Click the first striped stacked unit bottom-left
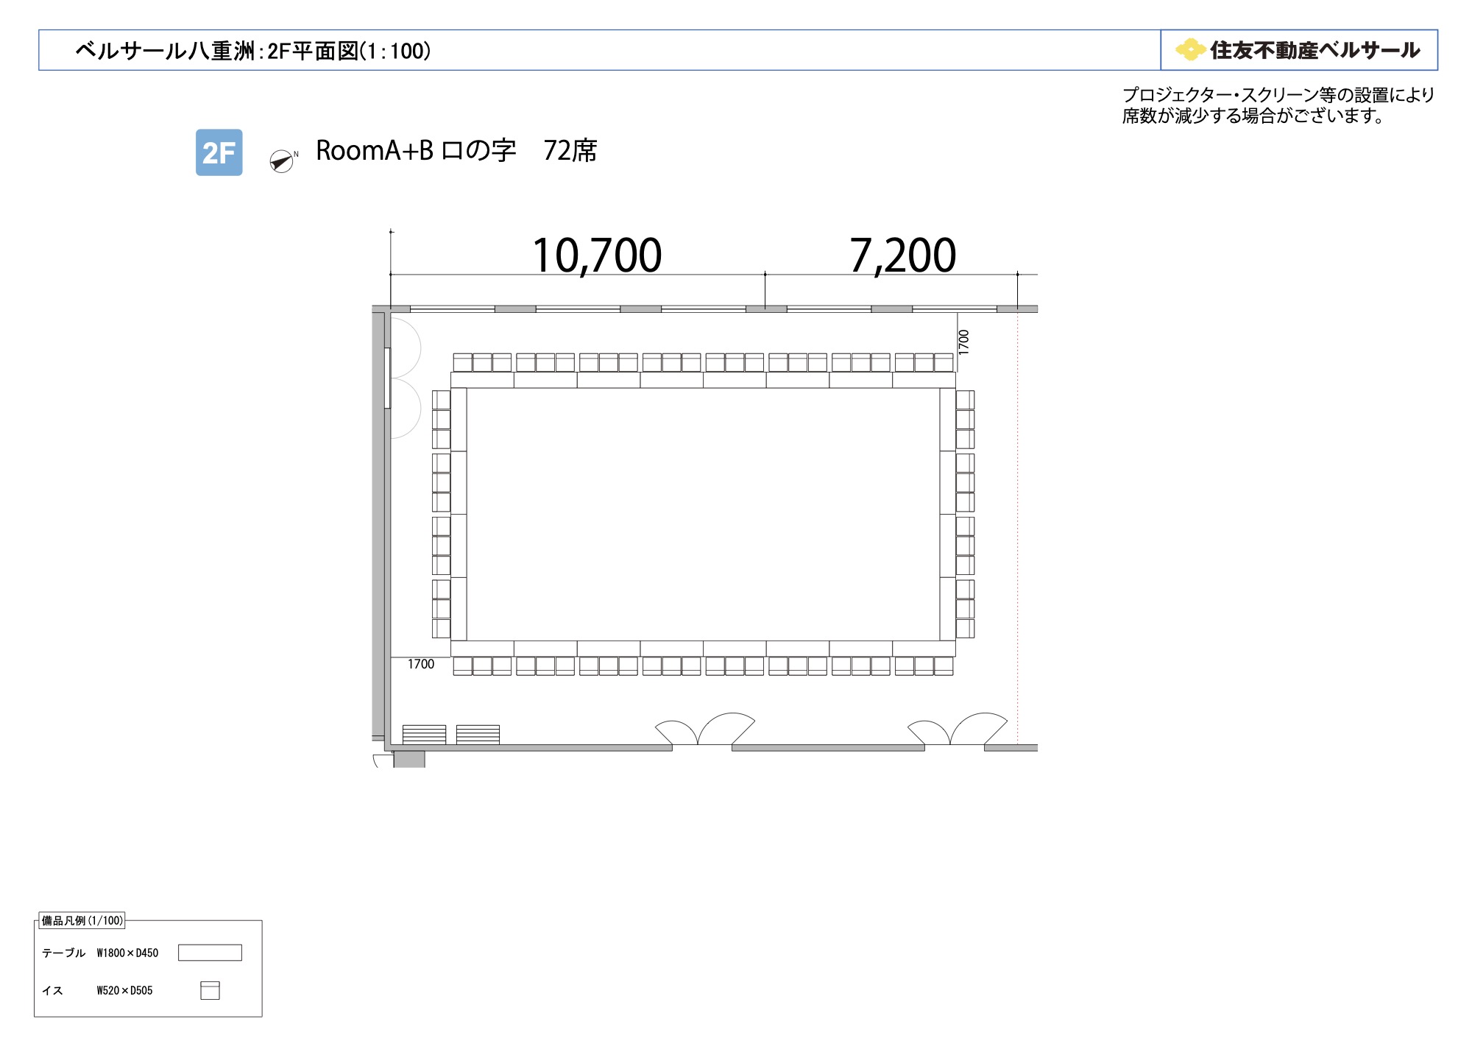 coord(424,735)
